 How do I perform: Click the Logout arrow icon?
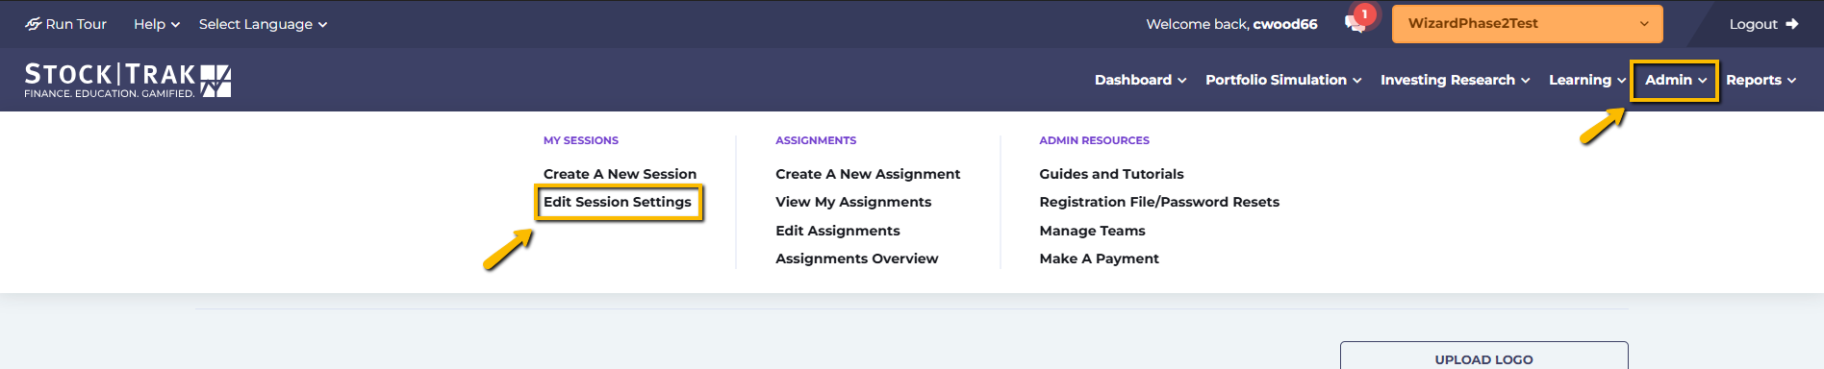click(x=1791, y=24)
